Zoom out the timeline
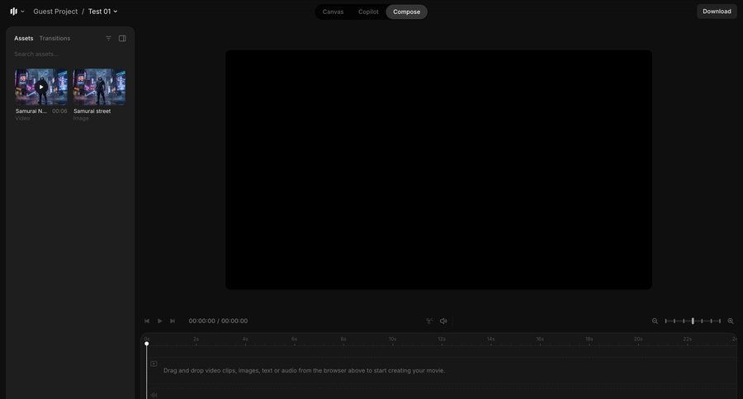743x399 pixels. pos(655,321)
